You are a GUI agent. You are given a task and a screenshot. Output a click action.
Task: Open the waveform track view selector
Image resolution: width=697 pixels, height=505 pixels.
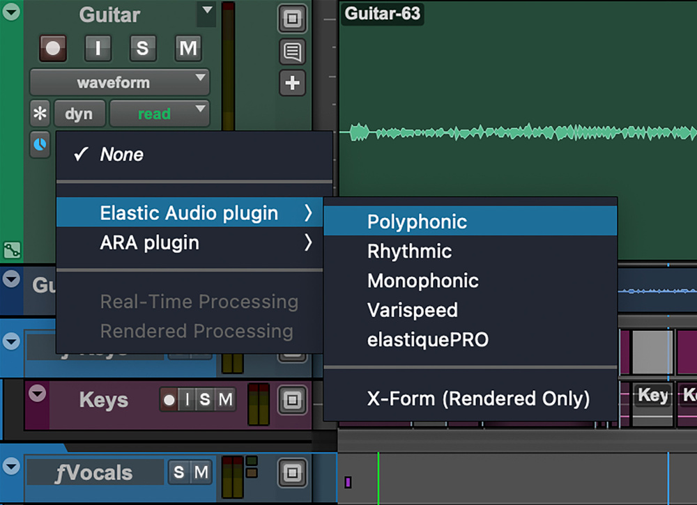pyautogui.click(x=120, y=82)
